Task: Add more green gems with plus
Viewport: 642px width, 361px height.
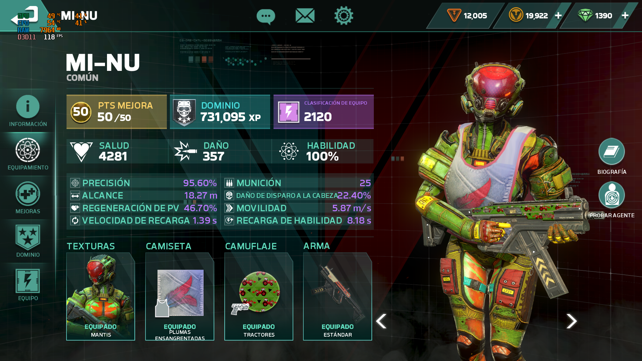Action: pos(625,16)
